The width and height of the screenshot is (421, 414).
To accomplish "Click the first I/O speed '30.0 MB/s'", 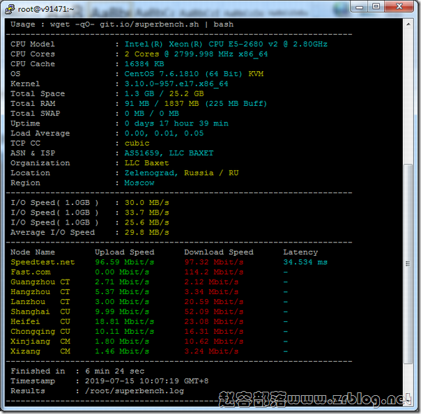I will click(147, 202).
